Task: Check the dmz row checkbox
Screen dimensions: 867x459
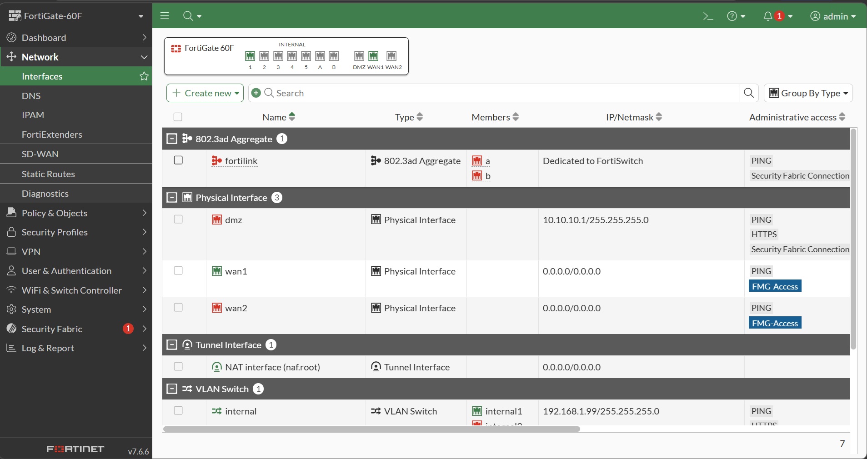Action: pyautogui.click(x=178, y=220)
